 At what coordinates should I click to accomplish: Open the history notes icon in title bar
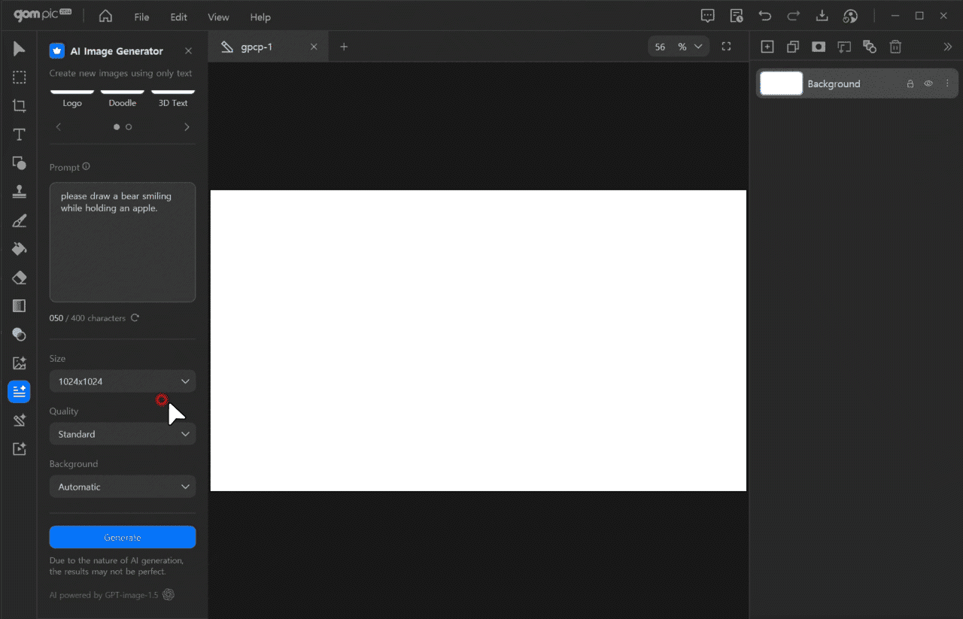[737, 16]
